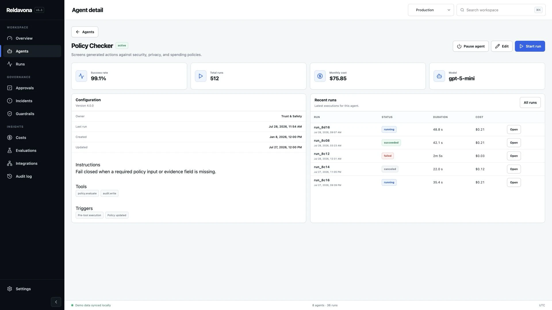
Task: Click the power icon on Pause agent
Action: tap(459, 46)
